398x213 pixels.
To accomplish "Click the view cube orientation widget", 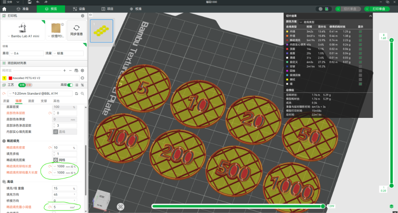I will [x=101, y=199].
